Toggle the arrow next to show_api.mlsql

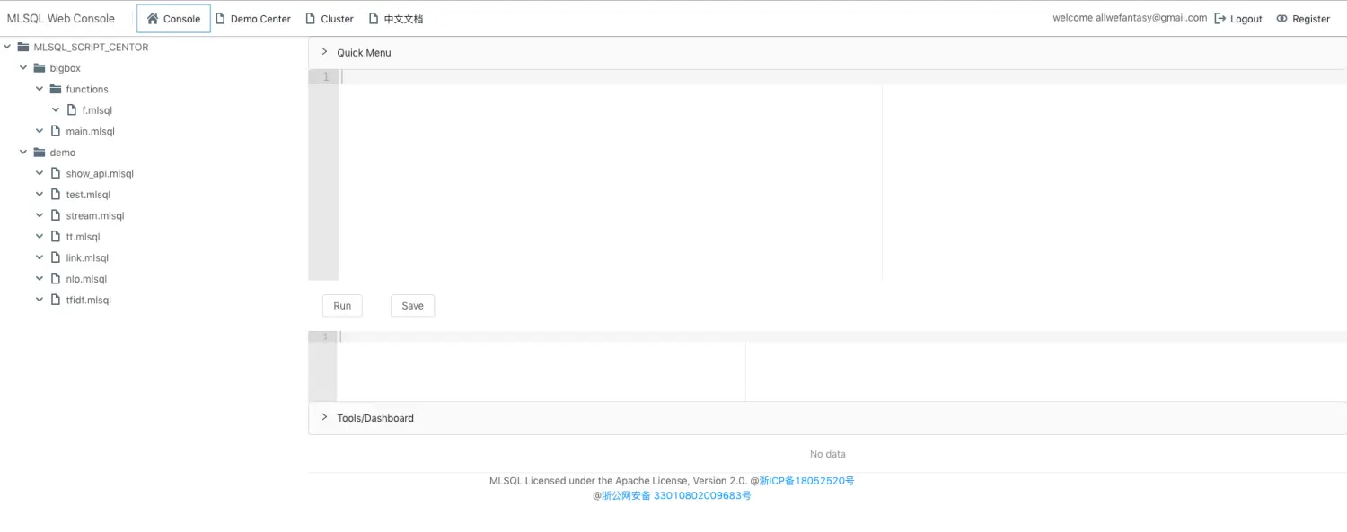pyautogui.click(x=40, y=173)
